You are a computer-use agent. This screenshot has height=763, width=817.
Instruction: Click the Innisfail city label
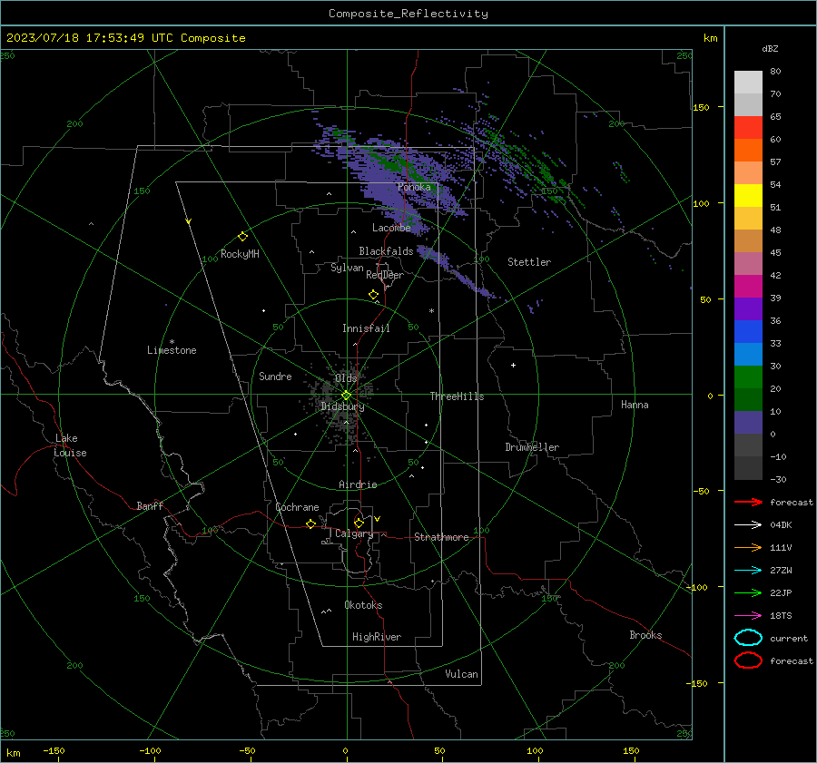tap(366, 328)
